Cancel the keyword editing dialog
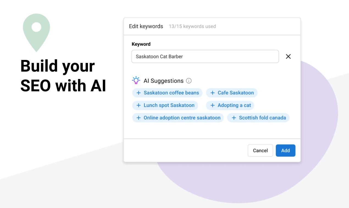Viewport: 349px width, 208px height. point(260,150)
